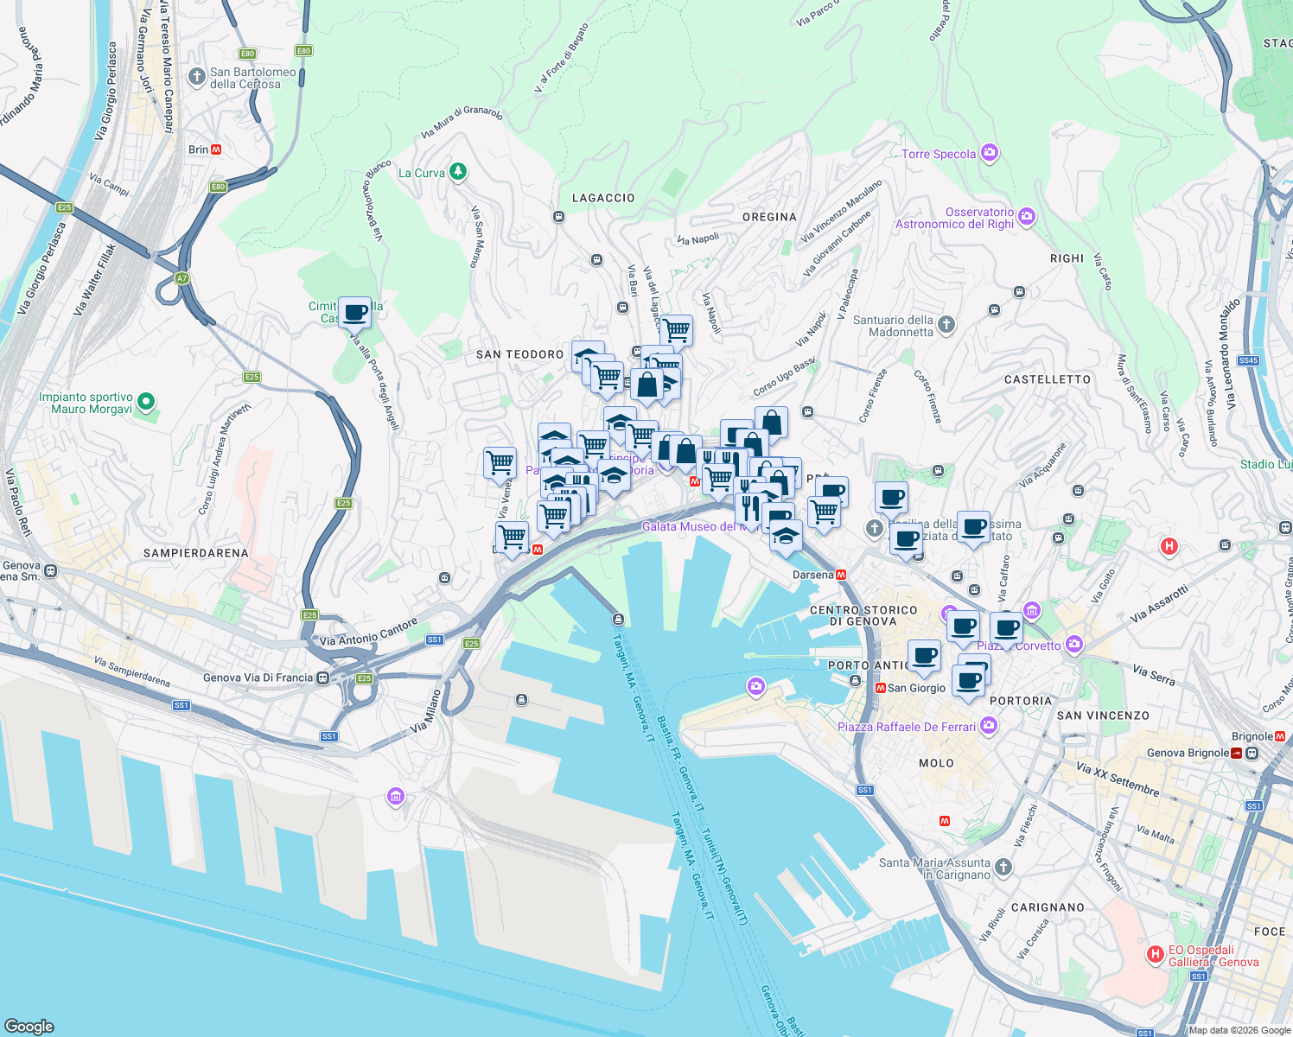Select the tree icon at La Curva park
Screen dimensions: 1293x1037
(456, 171)
